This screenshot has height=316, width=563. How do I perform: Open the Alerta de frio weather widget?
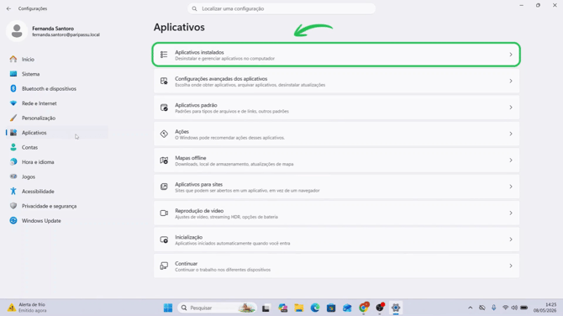point(27,308)
